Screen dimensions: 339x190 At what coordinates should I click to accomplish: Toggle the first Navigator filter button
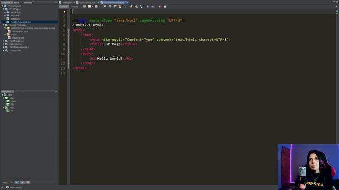click(x=17, y=182)
